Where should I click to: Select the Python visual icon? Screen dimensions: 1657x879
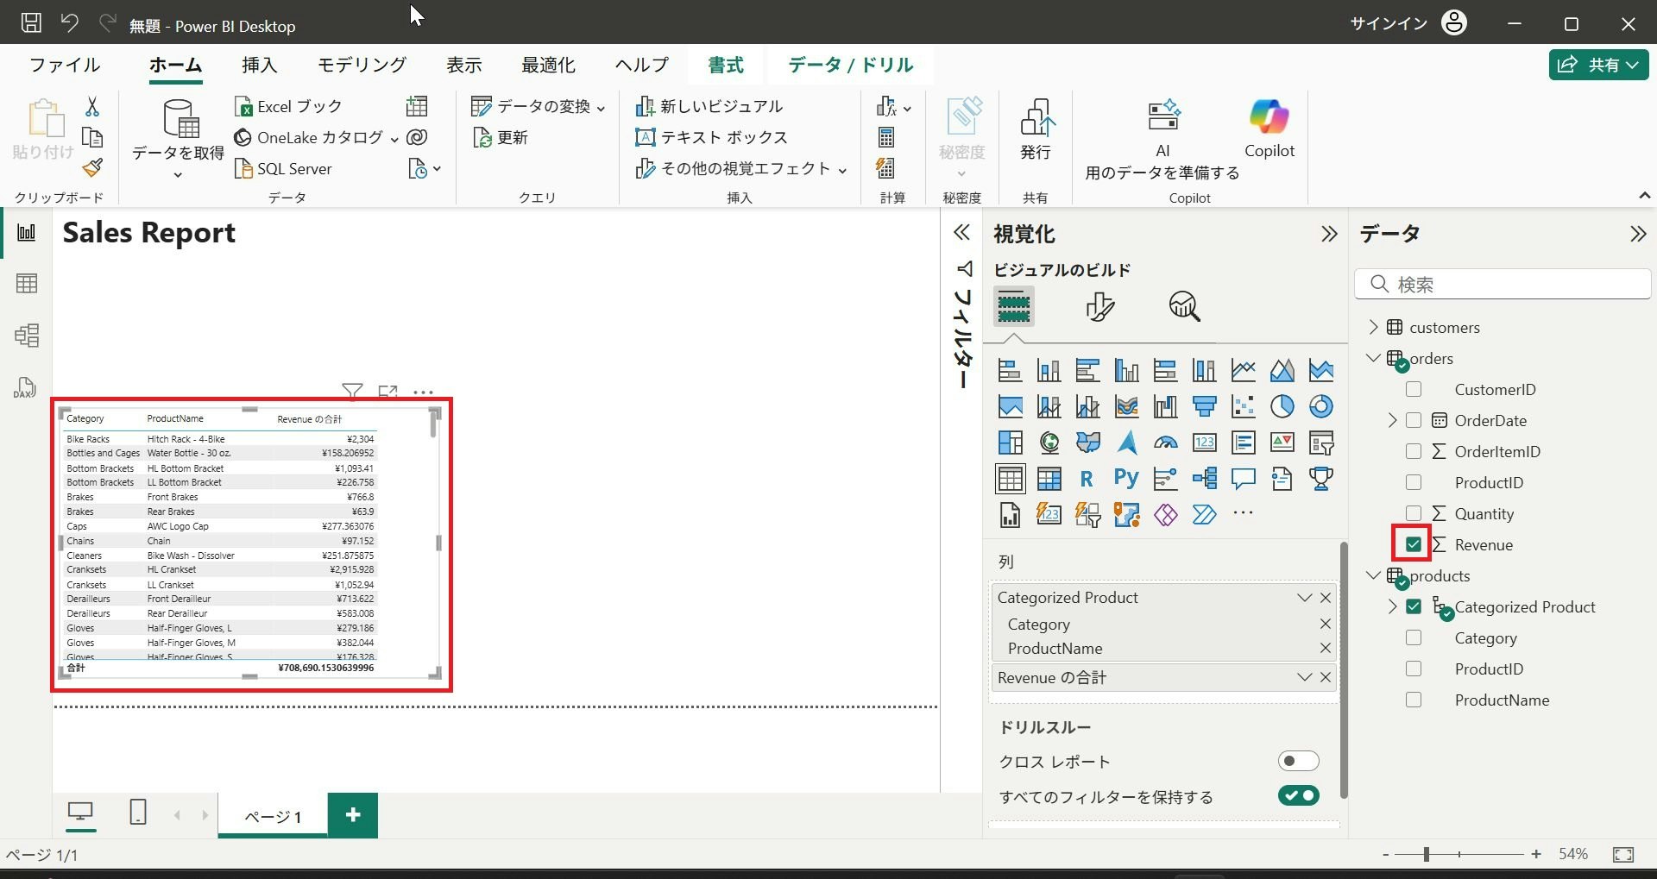1126,478
